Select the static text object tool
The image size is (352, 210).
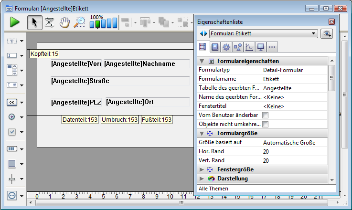click(x=12, y=42)
